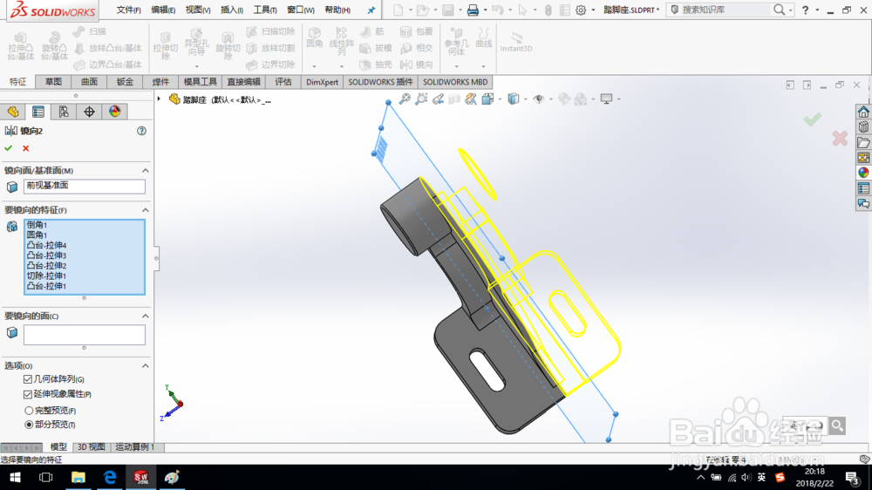Screen dimensions: 872x490
Task: Collapse the 镜向面/基准面(M) section
Action: click(145, 170)
